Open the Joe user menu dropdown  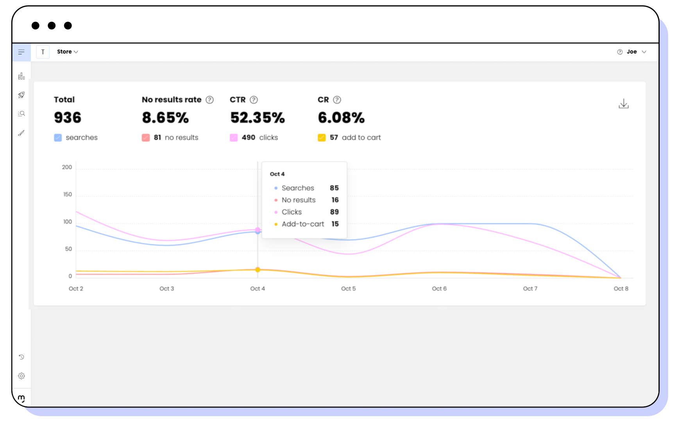pos(637,52)
